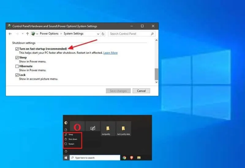Click the Type here to search box
This screenshot has width=245, height=168.
[x=95, y=158]
